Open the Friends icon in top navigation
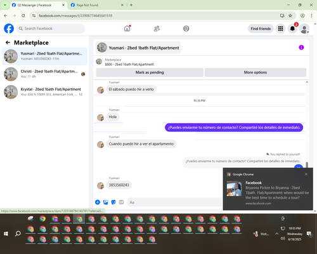The width and height of the screenshot is (317, 254). pyautogui.click(x=157, y=29)
